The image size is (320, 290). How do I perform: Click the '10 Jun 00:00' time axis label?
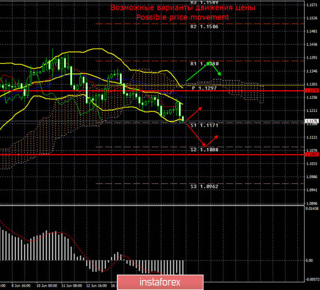pos(47,286)
